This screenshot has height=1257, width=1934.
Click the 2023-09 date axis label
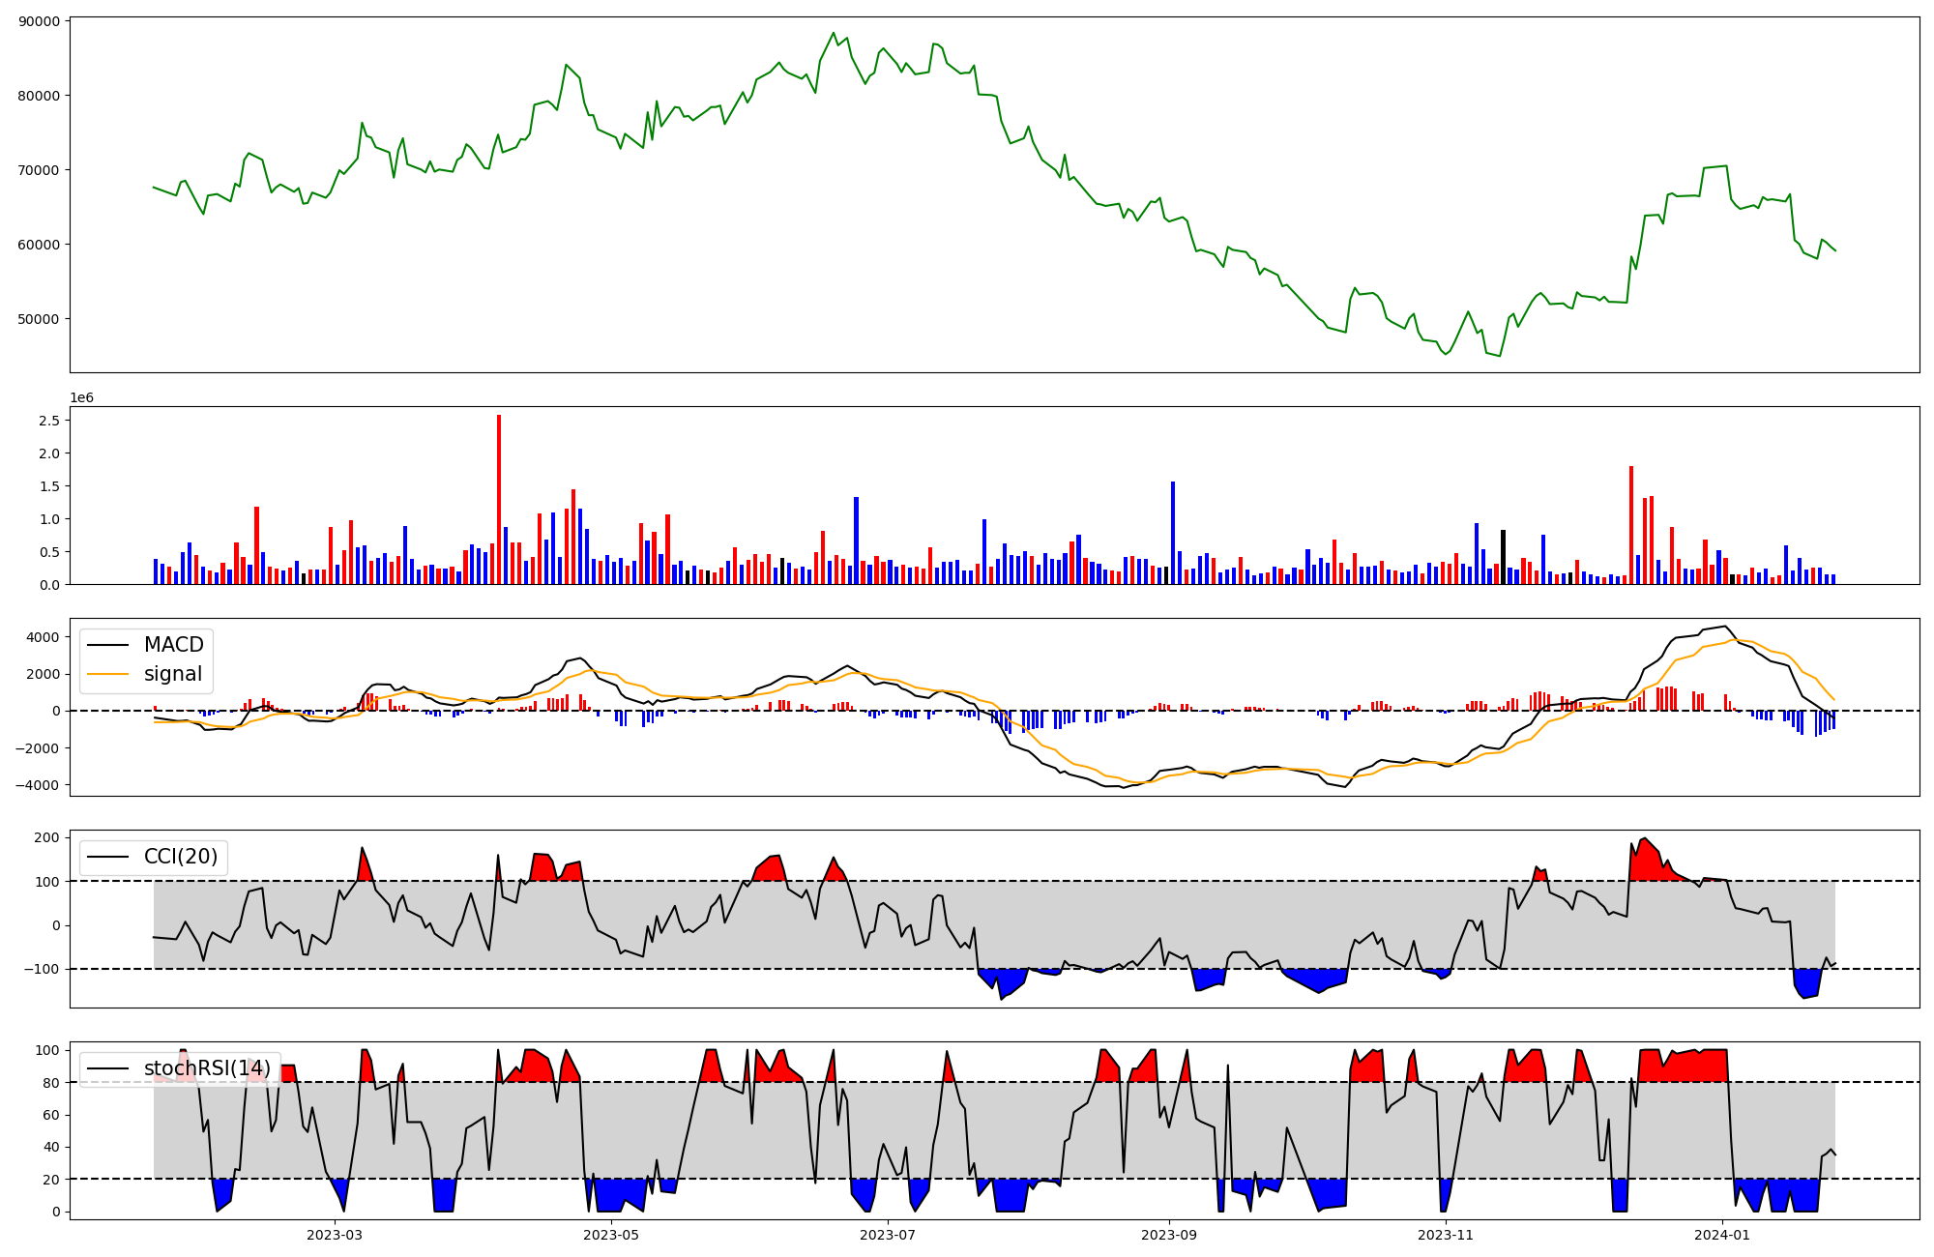point(1169,1235)
